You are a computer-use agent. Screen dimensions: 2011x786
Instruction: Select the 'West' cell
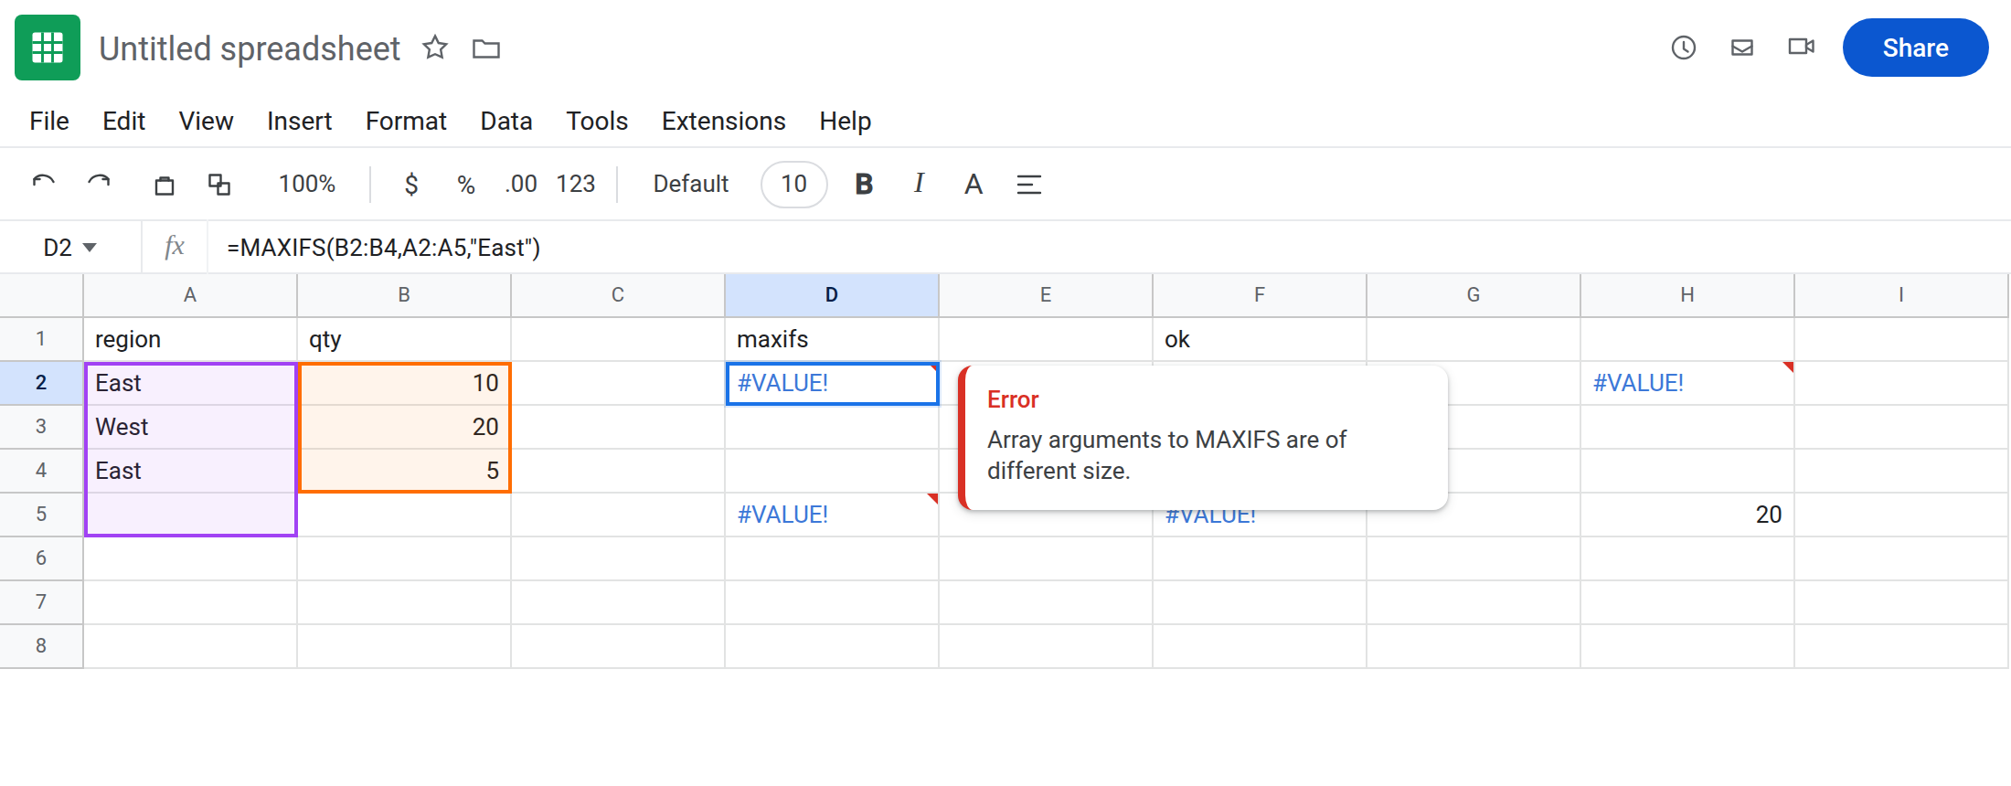190,427
